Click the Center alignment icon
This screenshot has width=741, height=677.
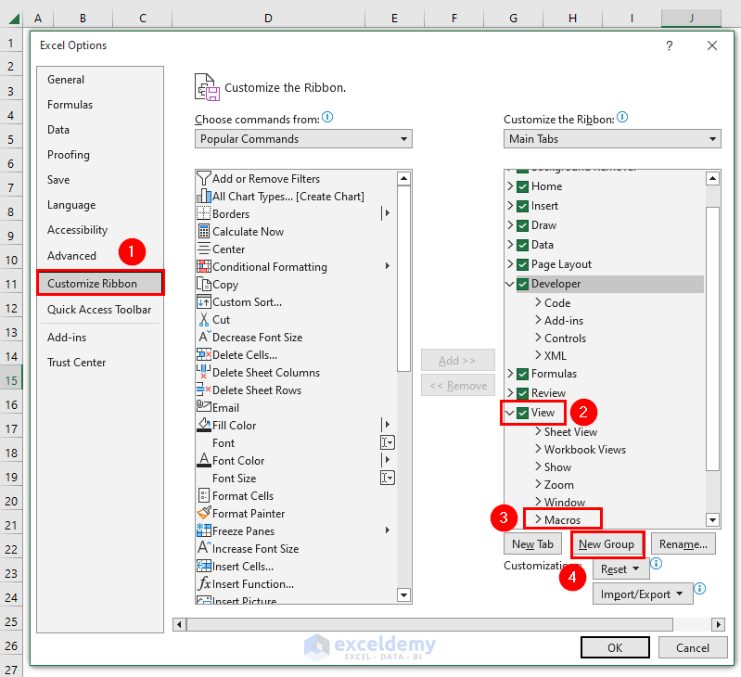(x=204, y=249)
